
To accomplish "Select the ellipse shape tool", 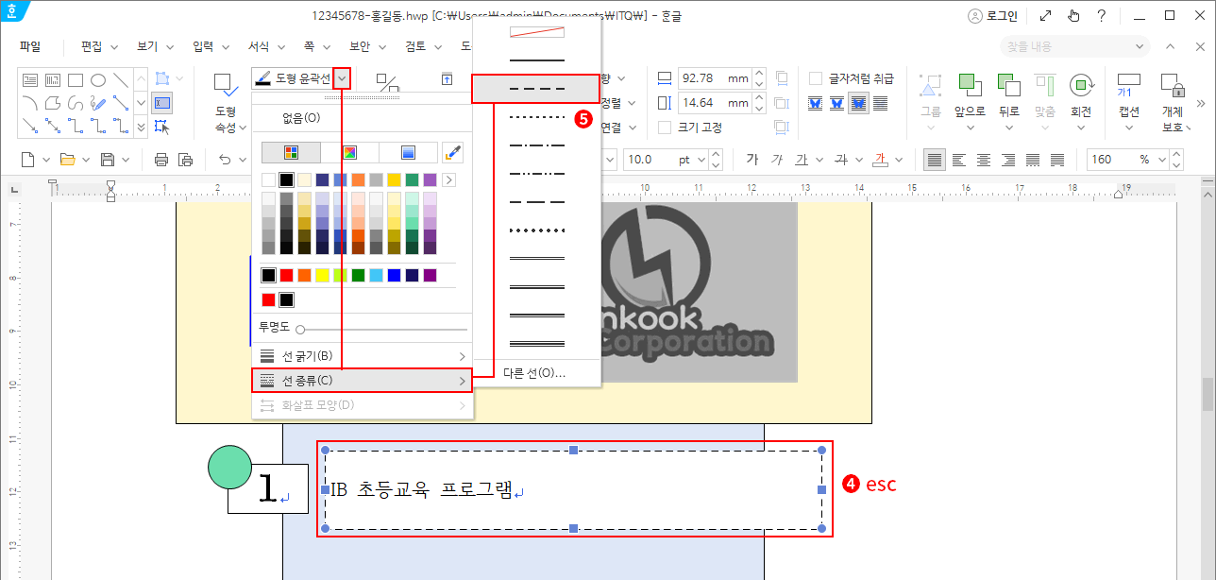I will (97, 80).
